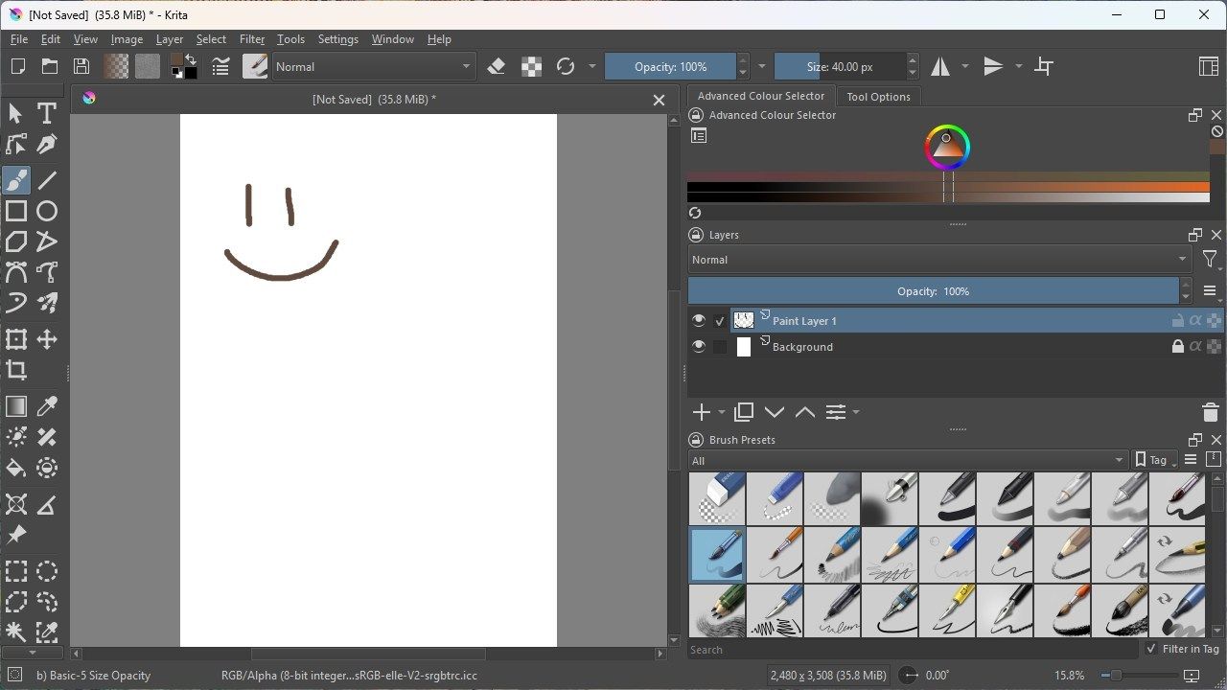Image resolution: width=1227 pixels, height=690 pixels.
Task: Open the Filter menu
Action: tap(252, 39)
